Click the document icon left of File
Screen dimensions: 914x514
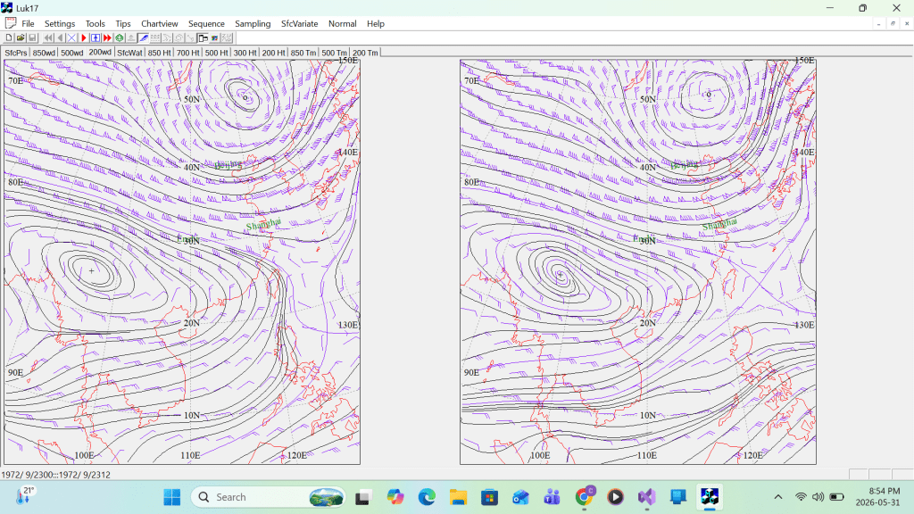(x=11, y=22)
